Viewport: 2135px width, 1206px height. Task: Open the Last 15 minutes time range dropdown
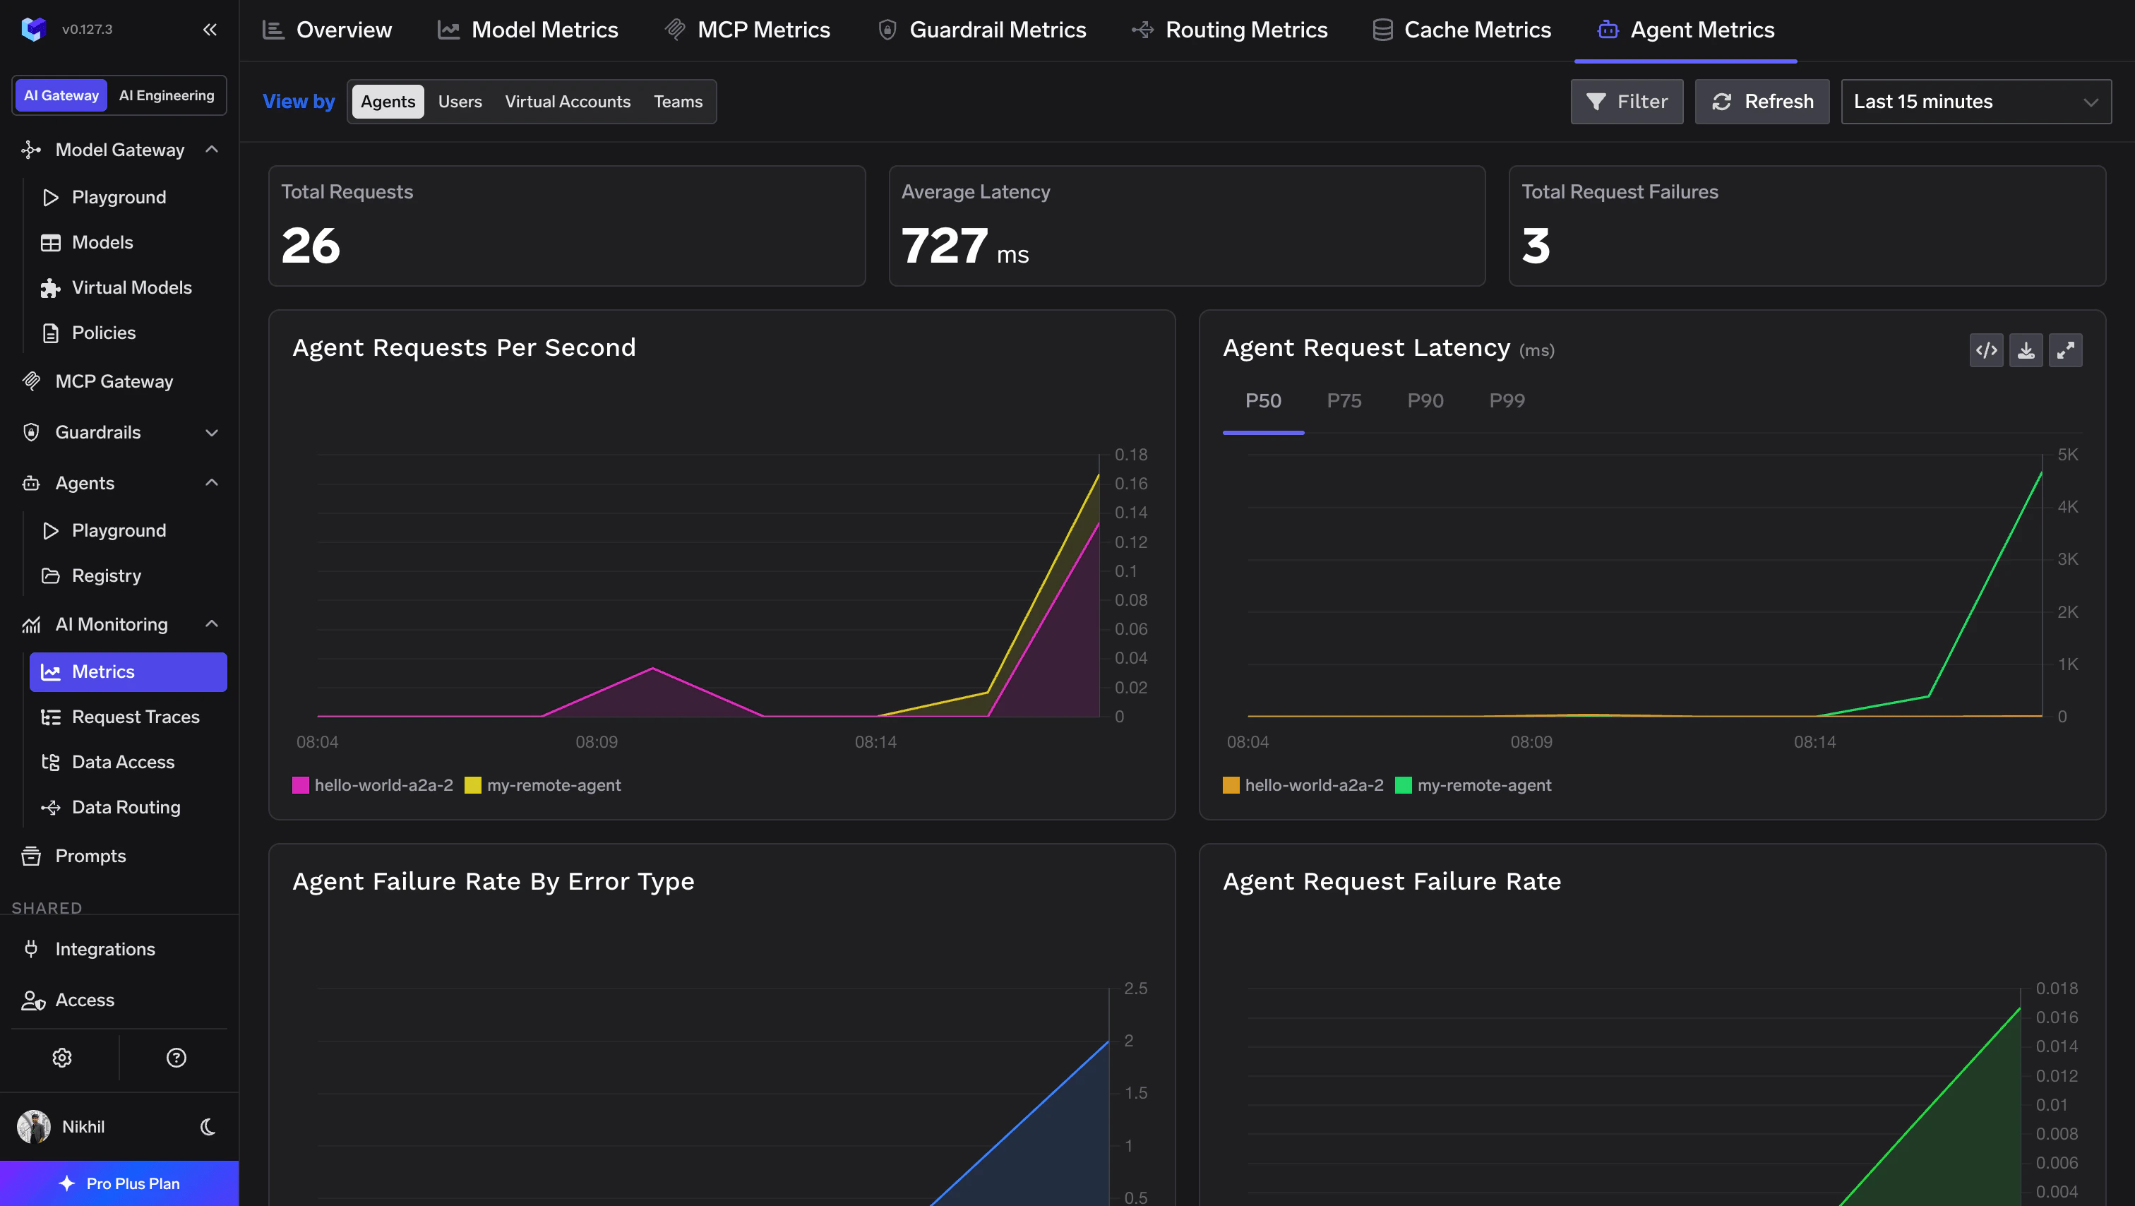(x=1976, y=101)
